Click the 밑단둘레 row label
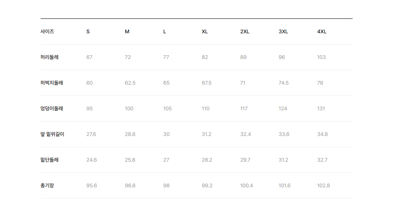Viewport: 394px width, 219px height. [x=49, y=160]
